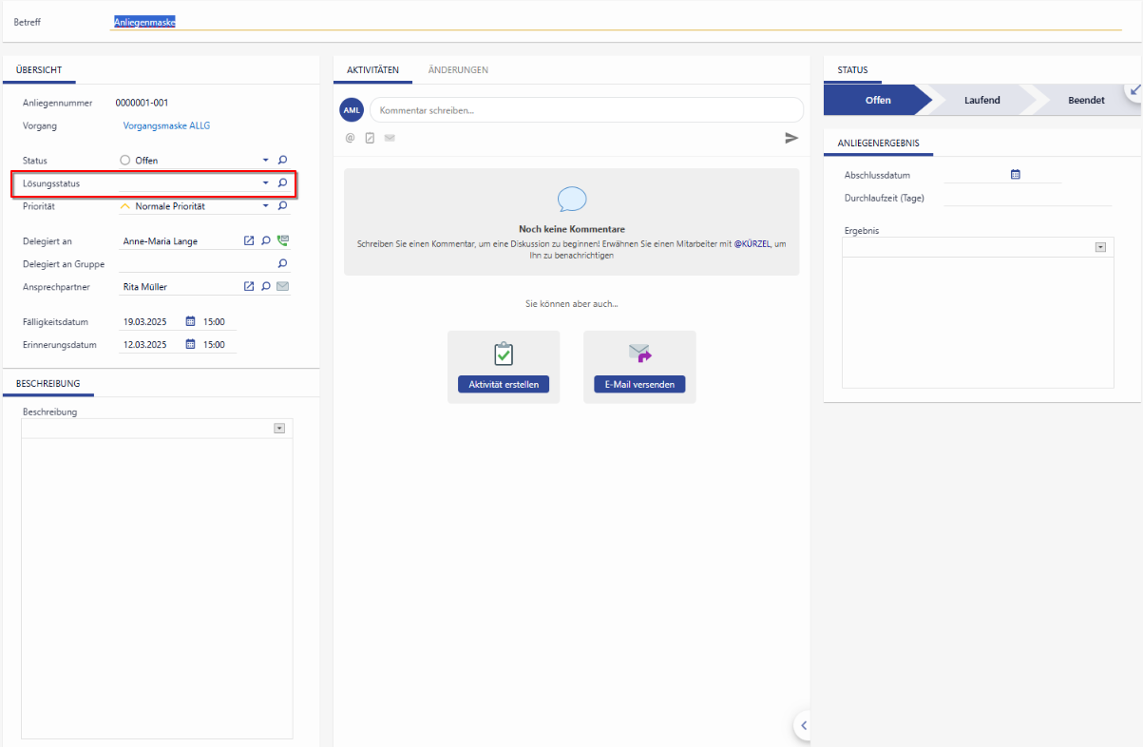Image resolution: width=1143 pixels, height=747 pixels.
Task: Open Erinnerungsdatum calendar picker
Action: 190,345
